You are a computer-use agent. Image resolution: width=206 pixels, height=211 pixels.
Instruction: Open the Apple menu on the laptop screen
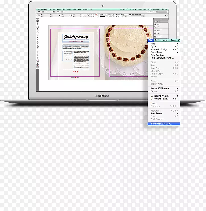tap(39, 9)
